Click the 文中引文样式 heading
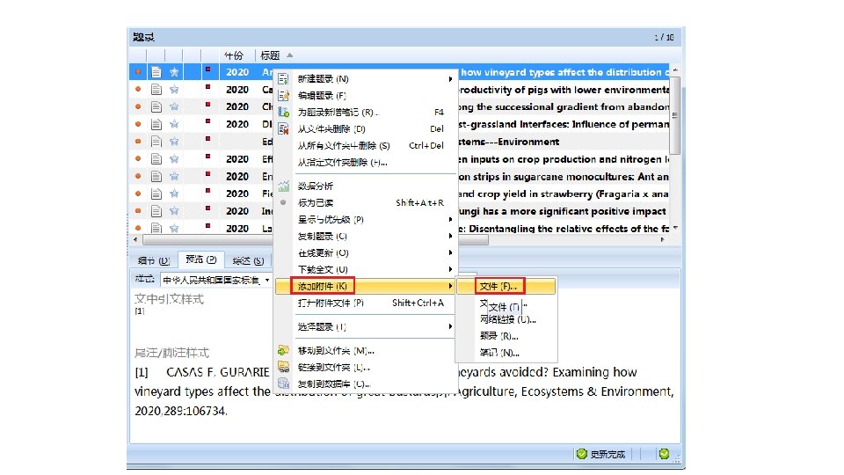 click(169, 299)
